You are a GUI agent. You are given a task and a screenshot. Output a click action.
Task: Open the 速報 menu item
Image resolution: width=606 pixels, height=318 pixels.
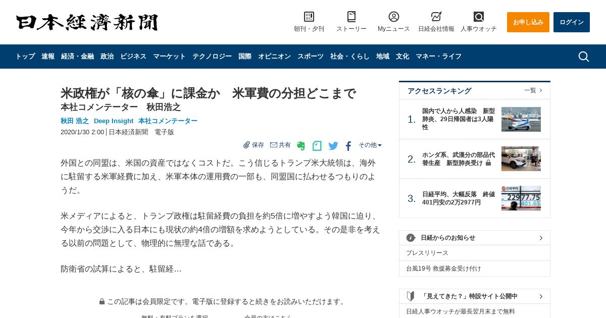48,57
